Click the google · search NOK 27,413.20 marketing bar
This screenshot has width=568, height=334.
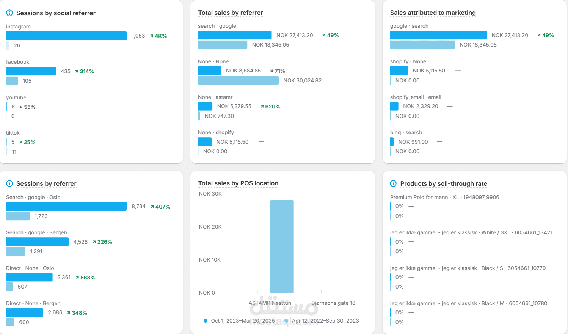[438, 35]
